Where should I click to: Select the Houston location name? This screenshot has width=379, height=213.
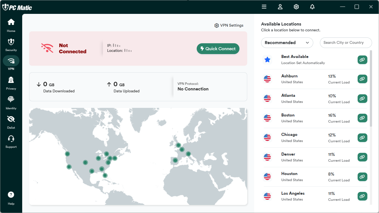click(289, 174)
